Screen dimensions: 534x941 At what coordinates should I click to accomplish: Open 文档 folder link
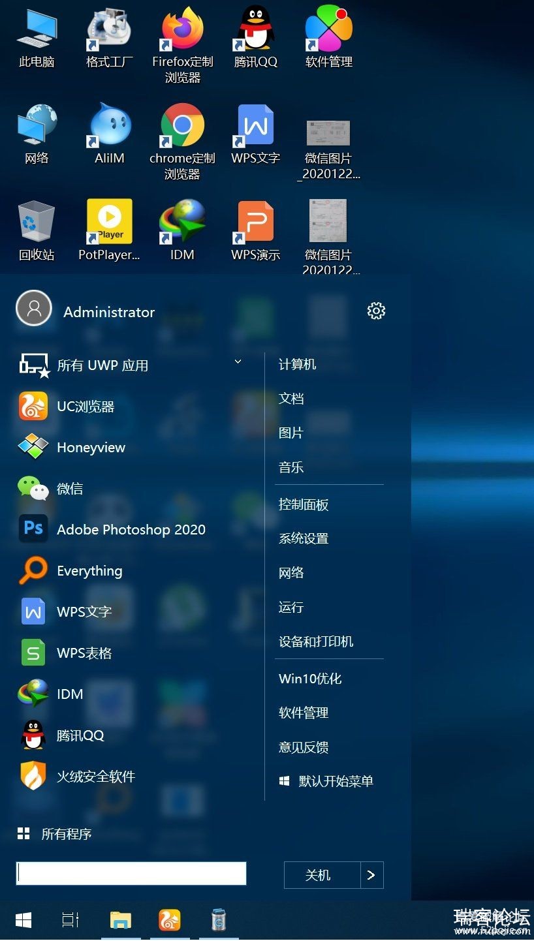(291, 399)
